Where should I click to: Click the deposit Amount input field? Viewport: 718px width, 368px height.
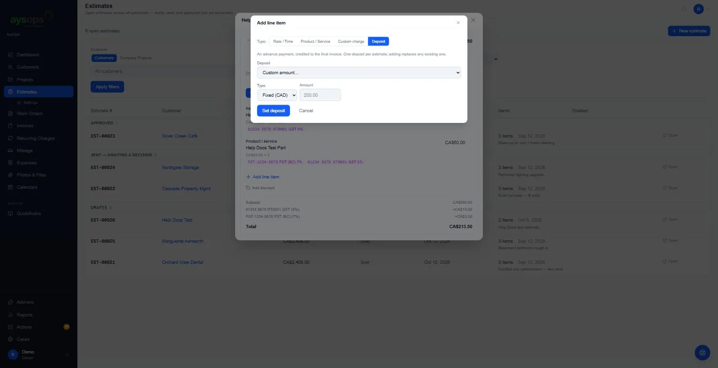tap(320, 95)
